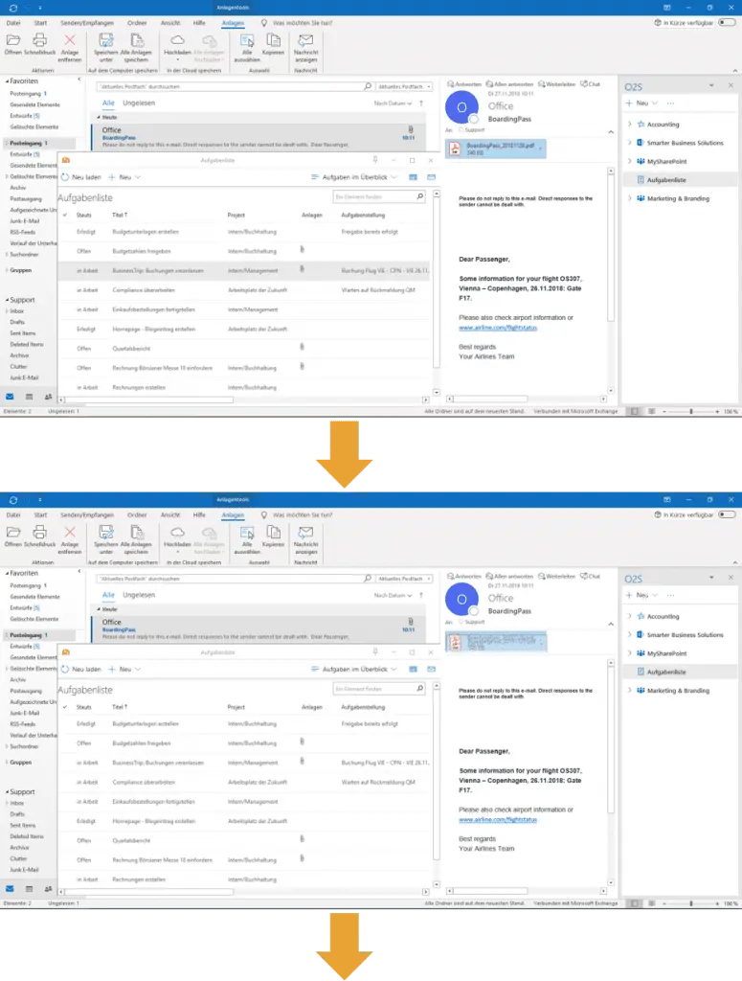
Task: Open Neu dropdown in lower Aufgabenliste toolbar
Action: (138, 669)
